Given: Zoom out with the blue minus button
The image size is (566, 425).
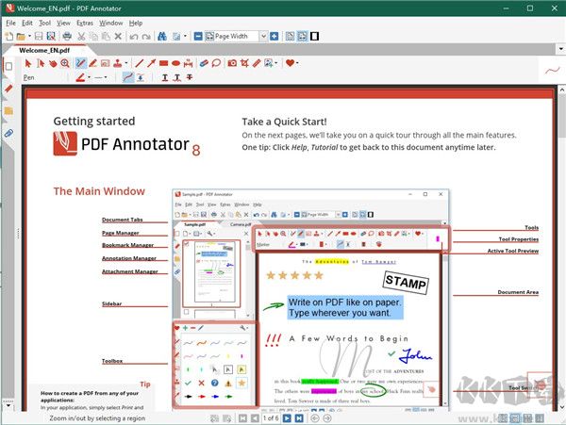Looking at the screenshot, I should (x=198, y=36).
